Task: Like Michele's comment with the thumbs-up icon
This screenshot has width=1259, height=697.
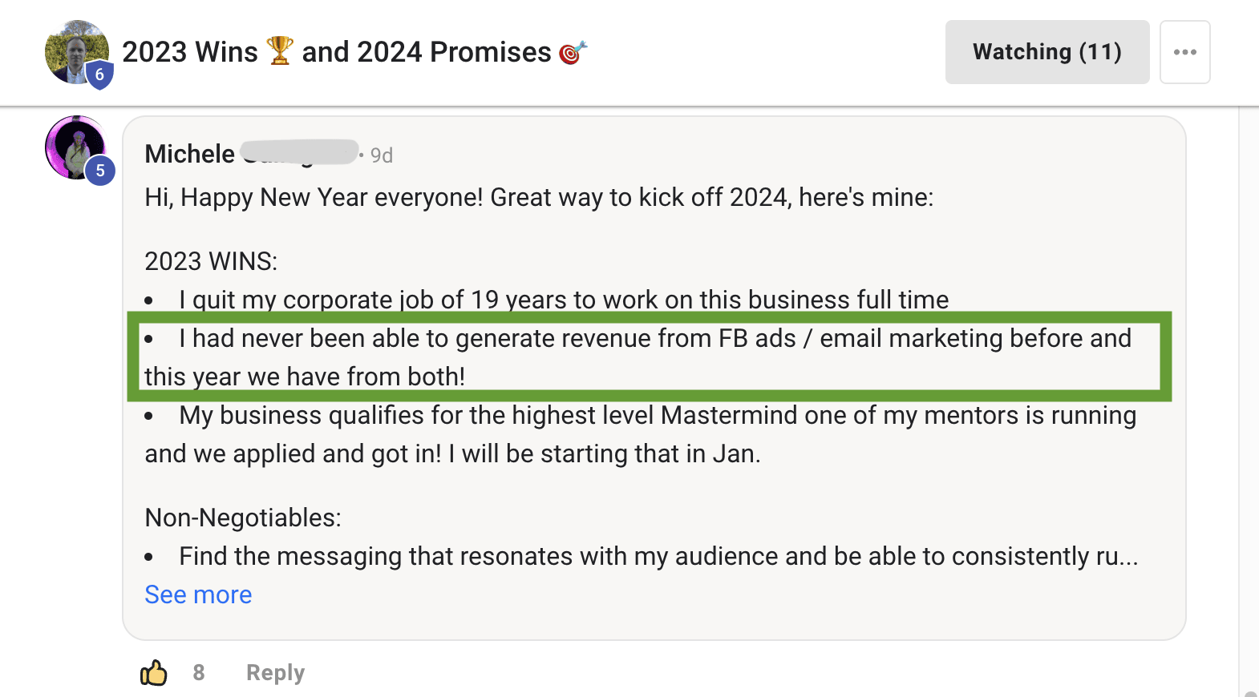Action: tap(154, 673)
